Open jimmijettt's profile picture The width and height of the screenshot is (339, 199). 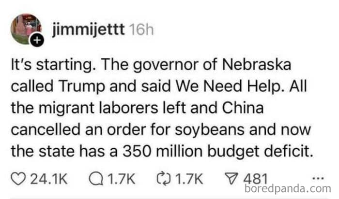pos(25,29)
